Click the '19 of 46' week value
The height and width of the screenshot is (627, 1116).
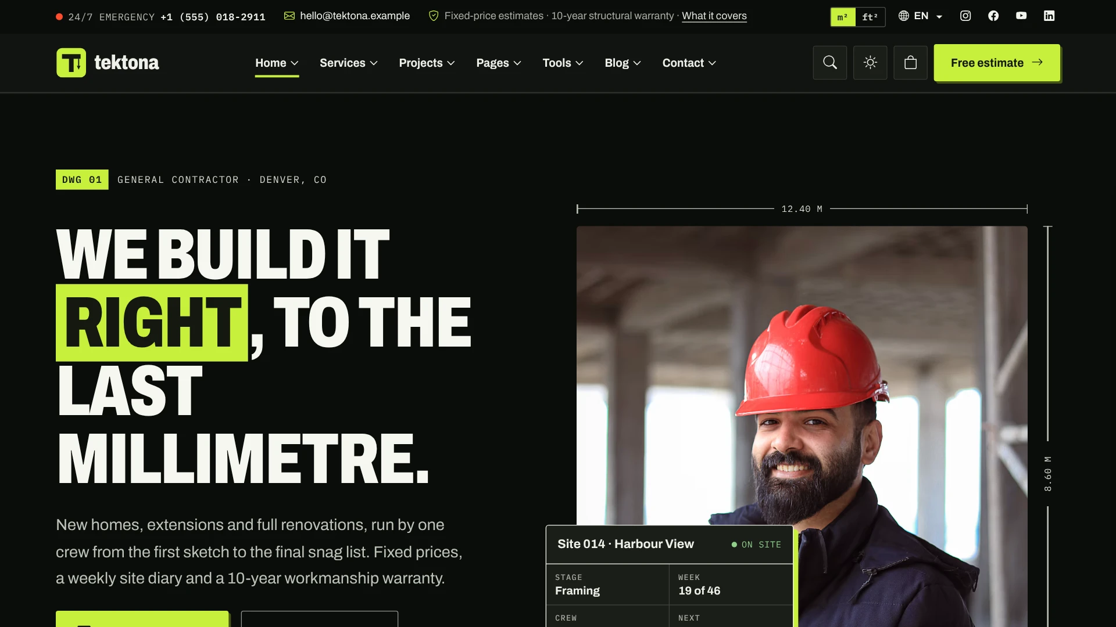click(x=699, y=590)
